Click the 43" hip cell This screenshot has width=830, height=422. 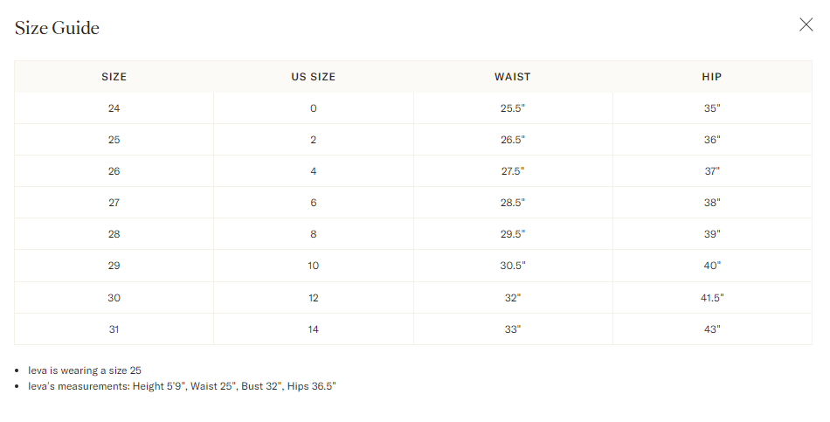click(712, 329)
